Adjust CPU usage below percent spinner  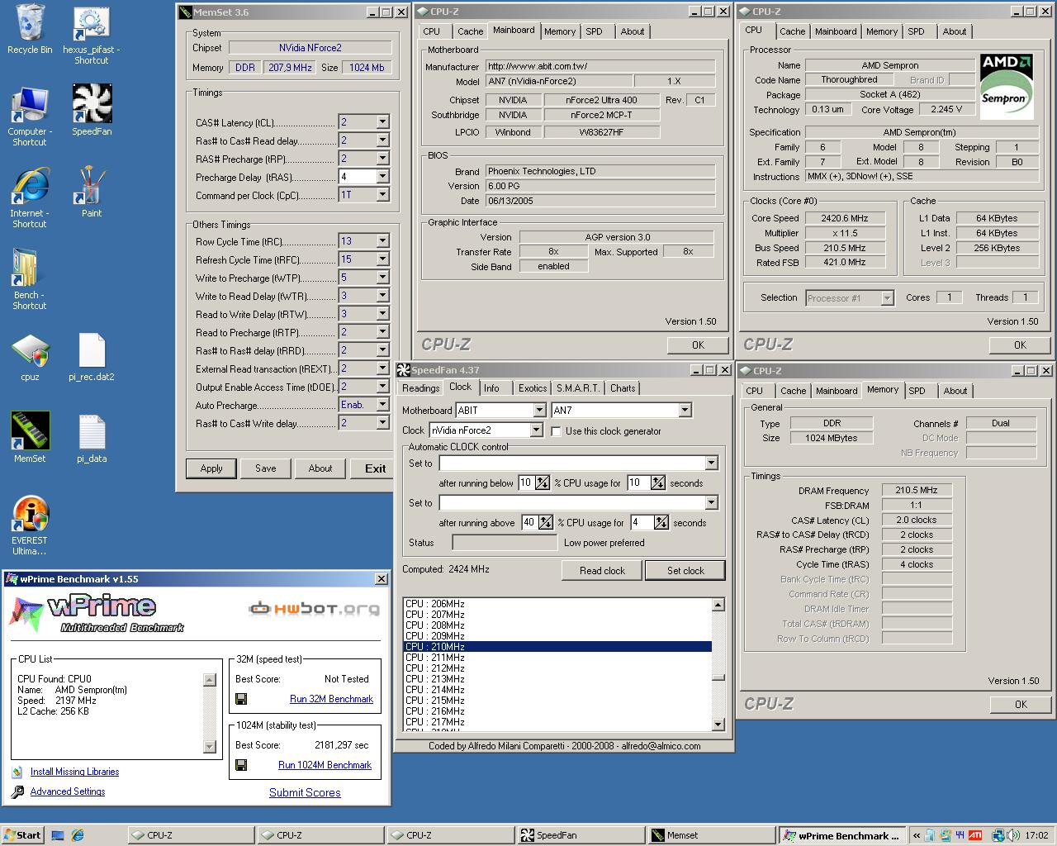[543, 483]
